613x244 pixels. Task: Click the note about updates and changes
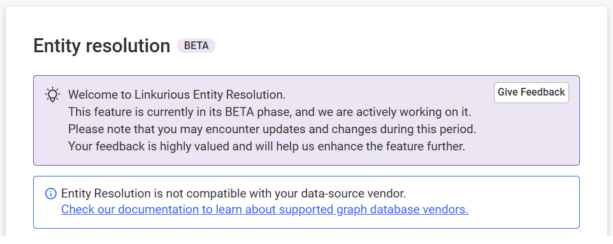(272, 129)
